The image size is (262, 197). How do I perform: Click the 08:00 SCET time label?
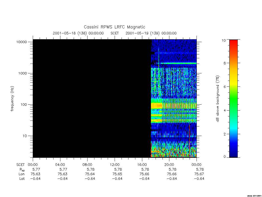[x=88, y=165]
